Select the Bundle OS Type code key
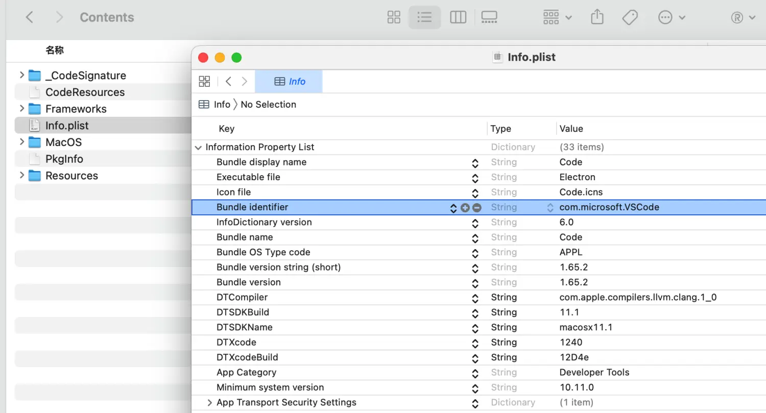 click(x=263, y=252)
